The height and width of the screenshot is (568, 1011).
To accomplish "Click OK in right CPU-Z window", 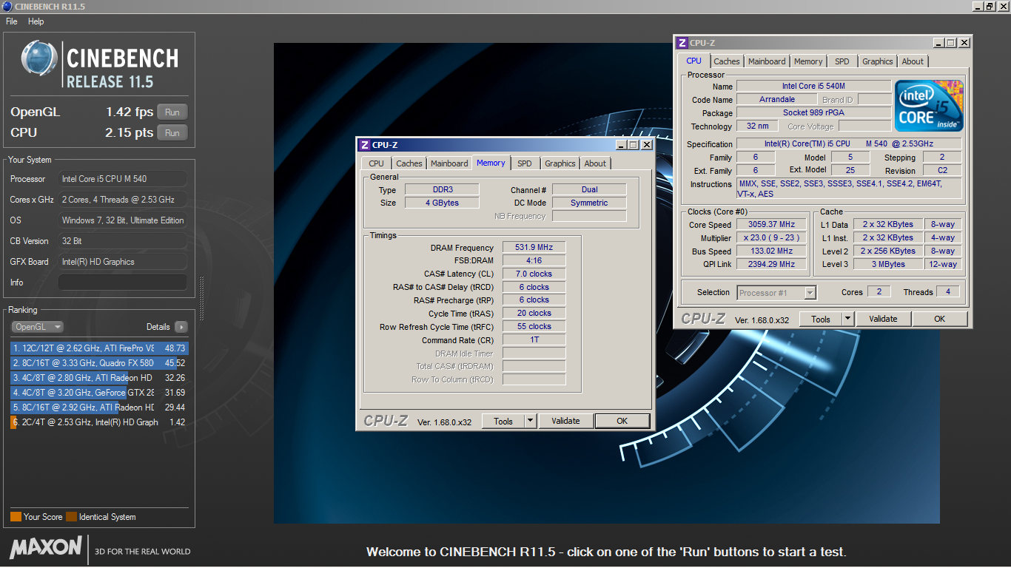I will click(x=939, y=319).
